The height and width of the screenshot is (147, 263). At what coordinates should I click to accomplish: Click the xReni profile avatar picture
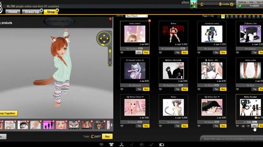coord(193,4)
